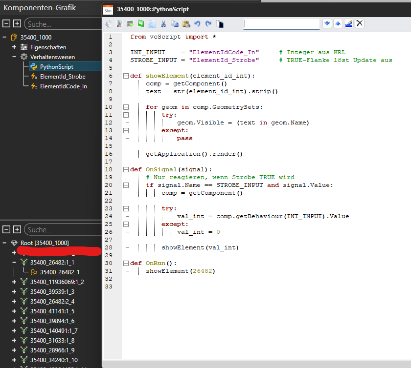Click the Cut scissors icon in script toolbar
The width and height of the screenshot is (411, 368).
point(163,23)
